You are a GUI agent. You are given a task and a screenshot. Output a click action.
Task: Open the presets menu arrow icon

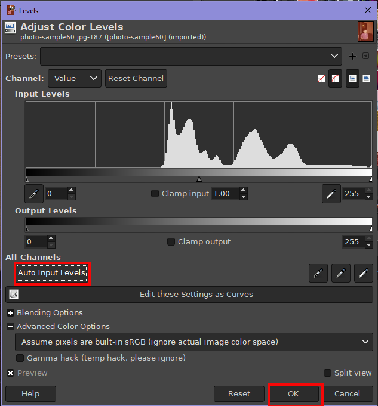tap(366, 56)
